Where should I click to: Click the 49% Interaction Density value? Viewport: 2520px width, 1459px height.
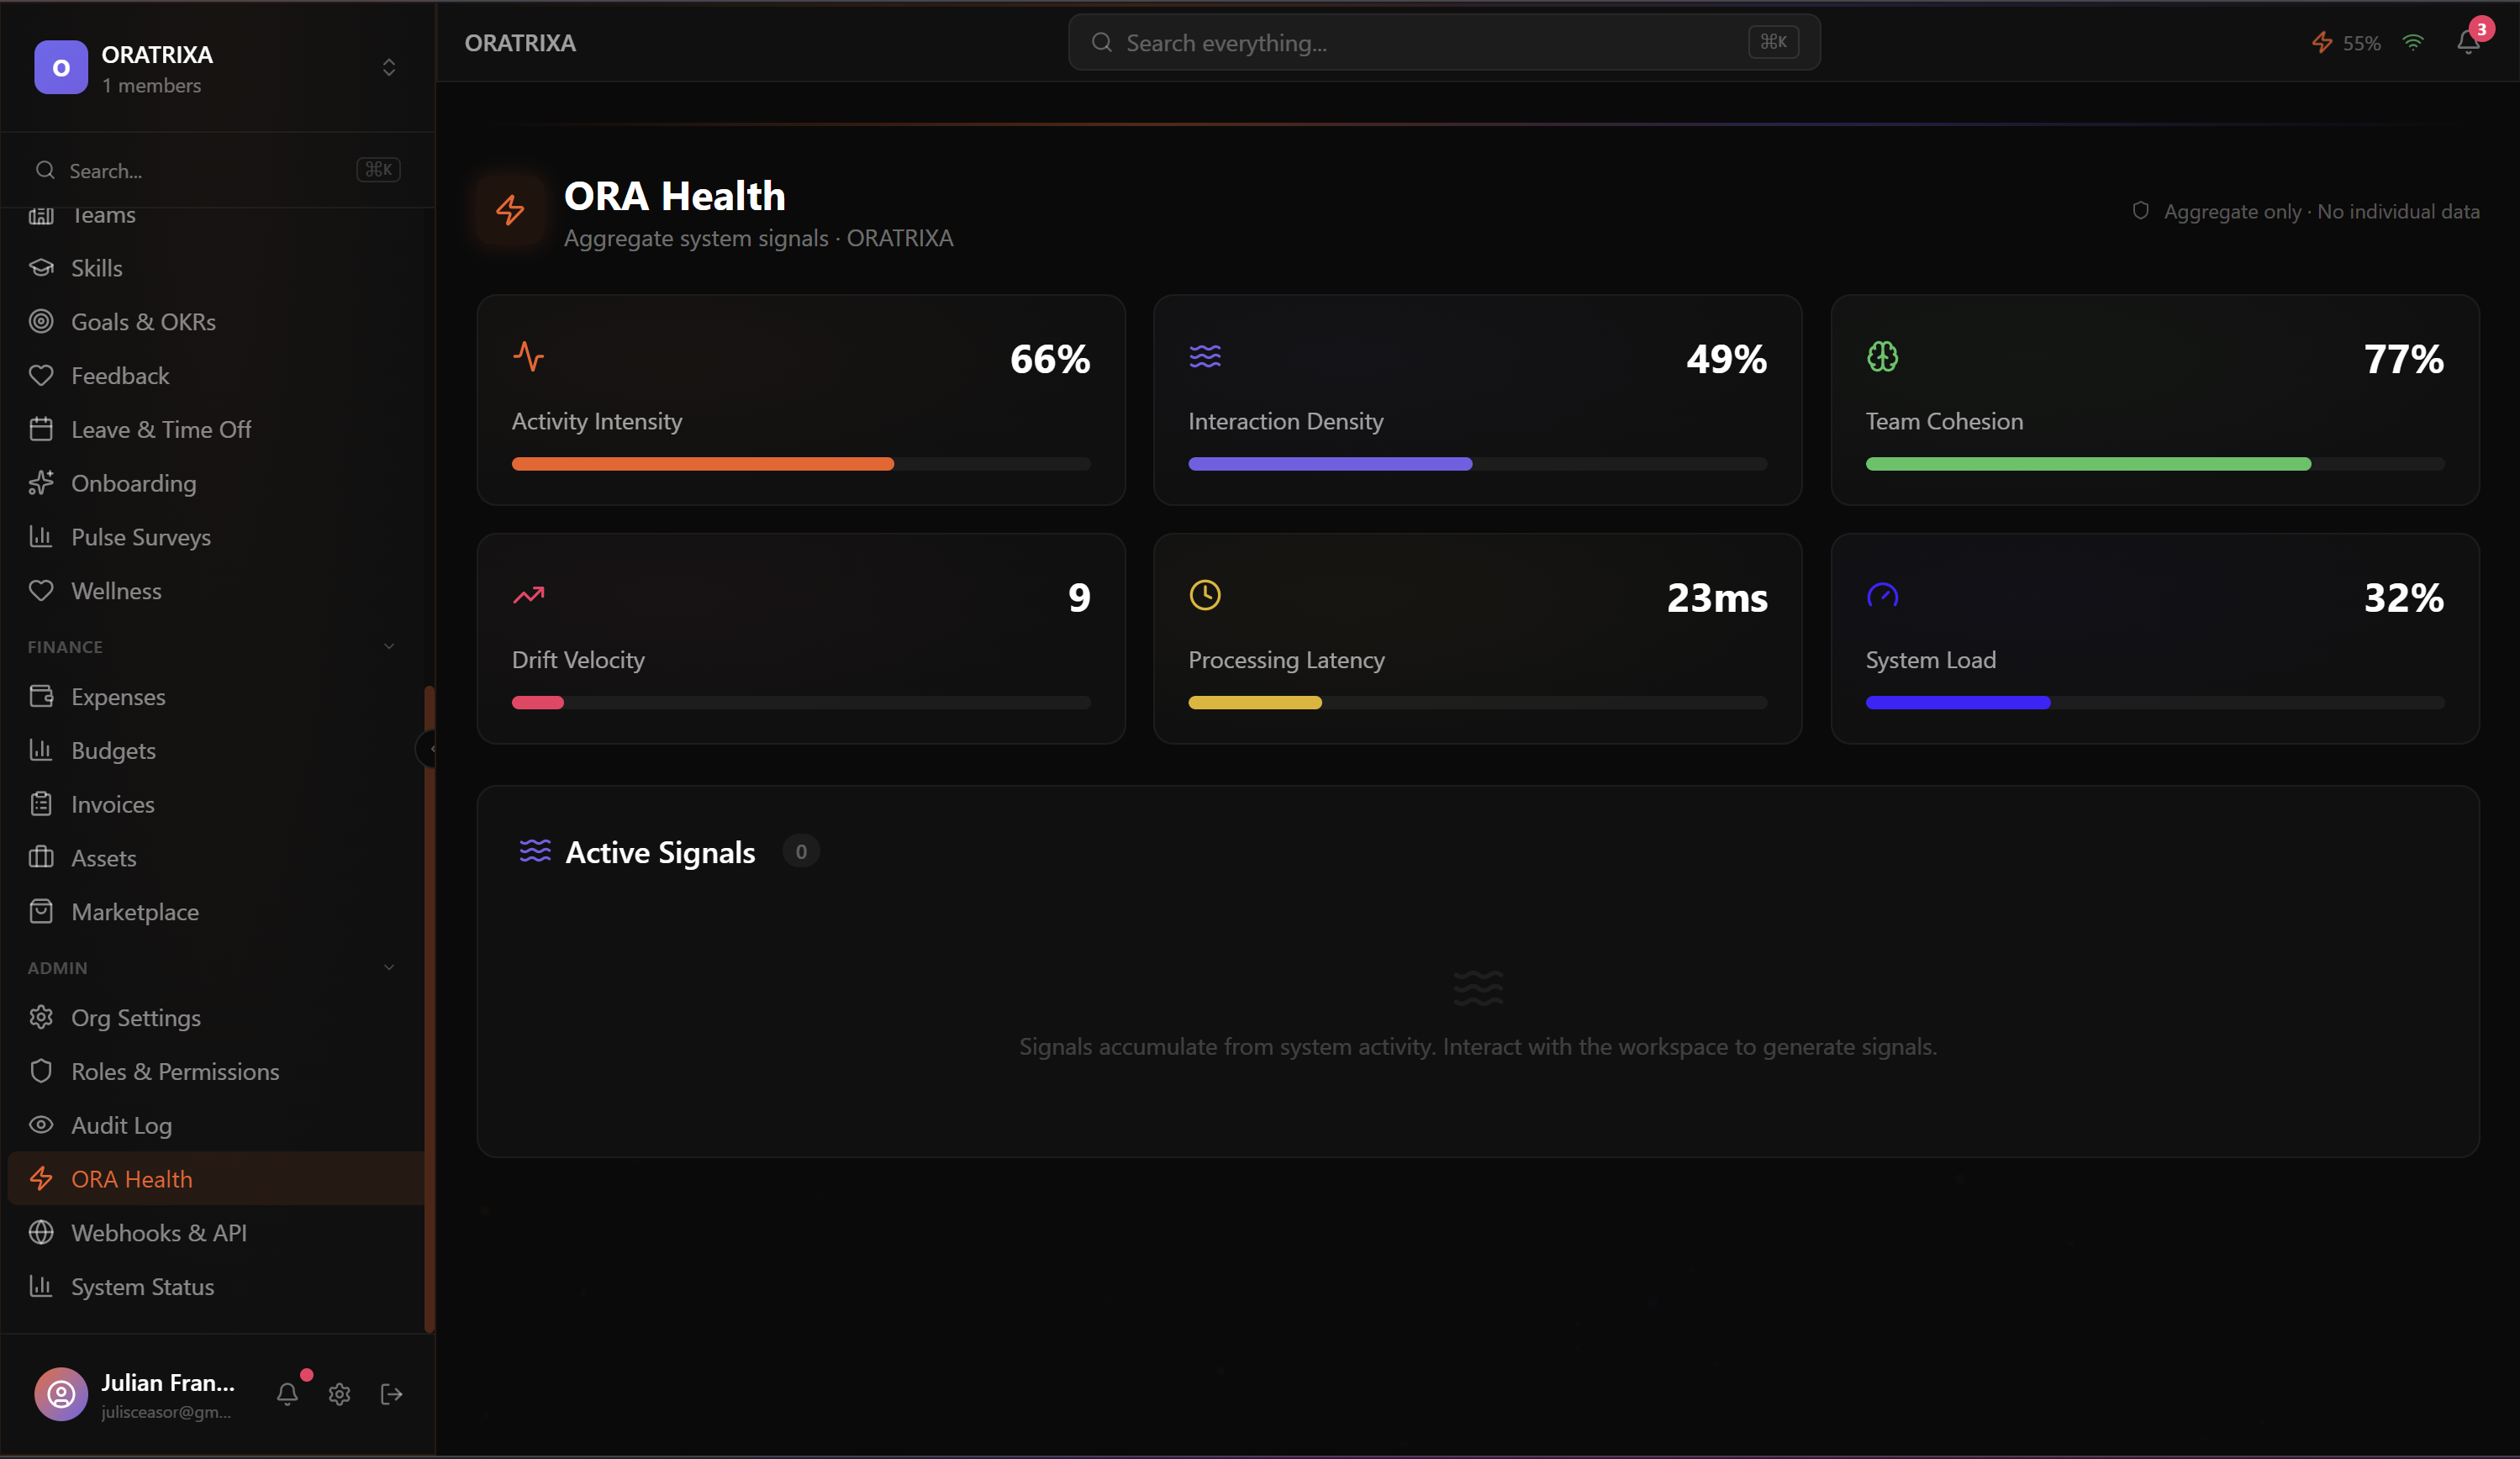tap(1727, 359)
